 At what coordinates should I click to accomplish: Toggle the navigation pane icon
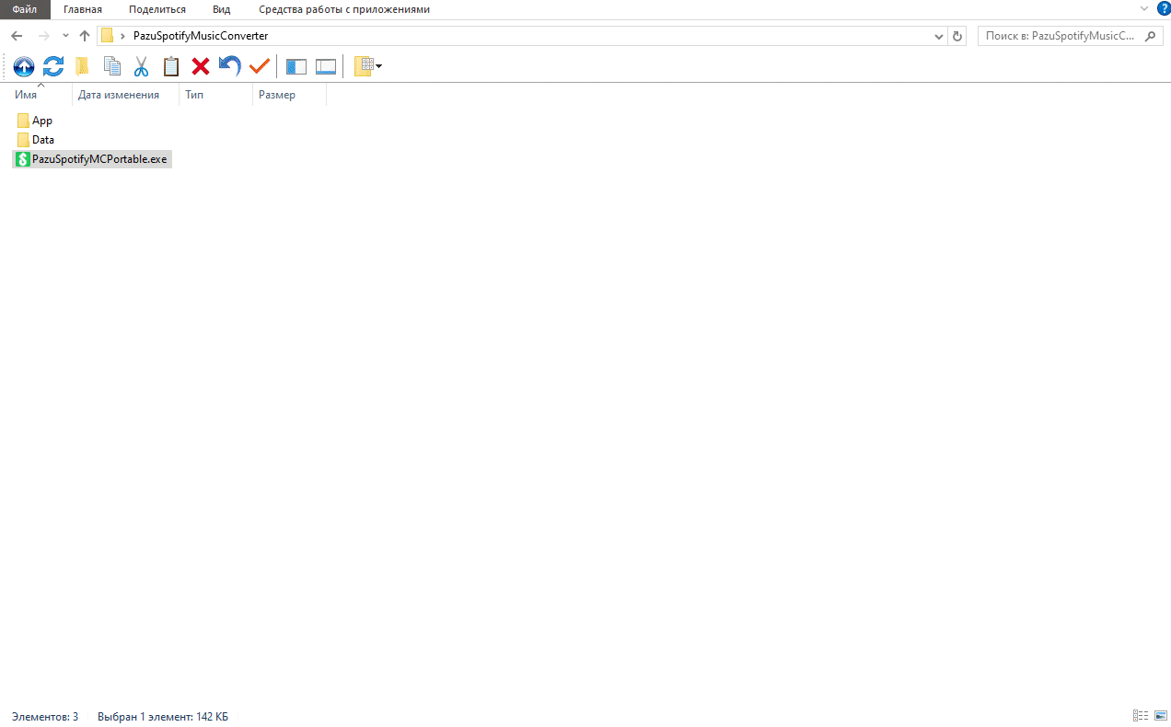coord(296,66)
